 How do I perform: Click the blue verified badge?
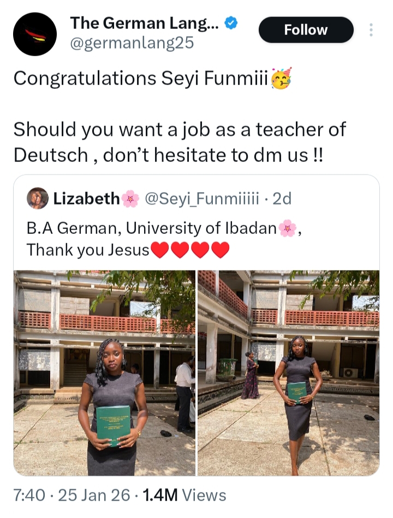231,24
